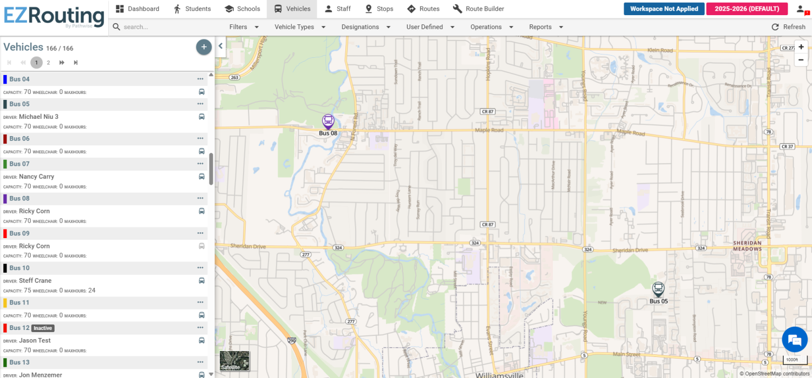Click the purple color swatch for Bus 08
This screenshot has height=378, width=812.
pos(5,199)
